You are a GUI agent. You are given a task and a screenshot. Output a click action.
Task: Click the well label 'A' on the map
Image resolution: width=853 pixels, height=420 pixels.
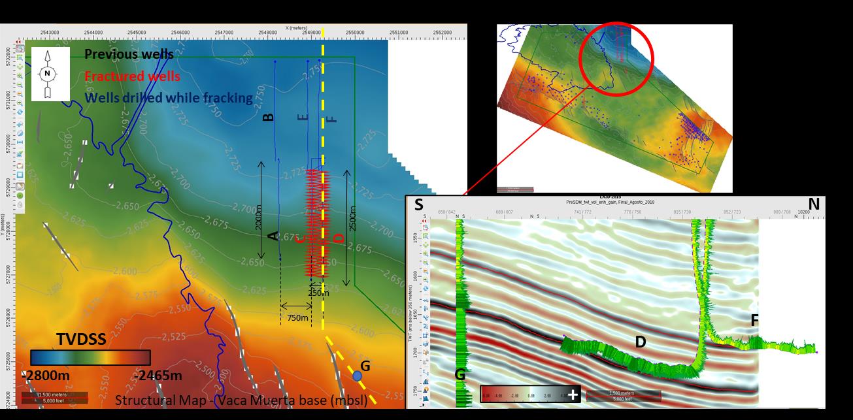[274, 235]
